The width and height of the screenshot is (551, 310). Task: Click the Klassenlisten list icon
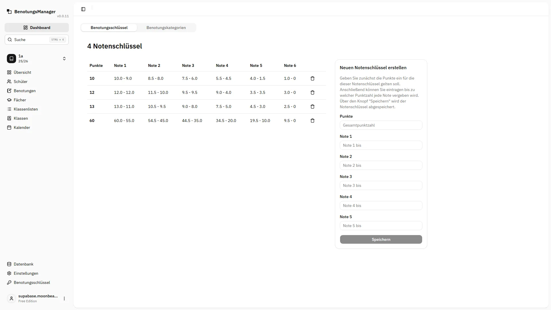point(9,109)
